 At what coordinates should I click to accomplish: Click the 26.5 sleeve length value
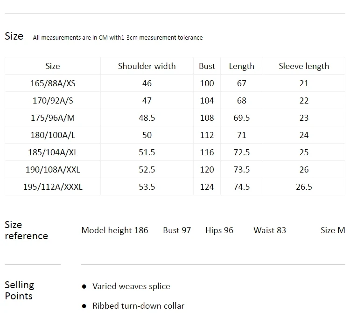point(304,187)
